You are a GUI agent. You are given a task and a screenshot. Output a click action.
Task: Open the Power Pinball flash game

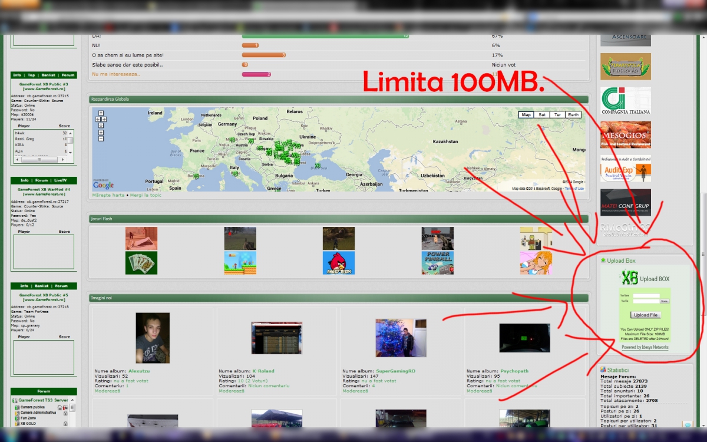[437, 263]
